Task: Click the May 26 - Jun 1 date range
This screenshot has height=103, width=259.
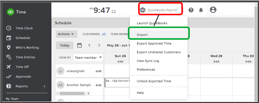Action: point(118,45)
